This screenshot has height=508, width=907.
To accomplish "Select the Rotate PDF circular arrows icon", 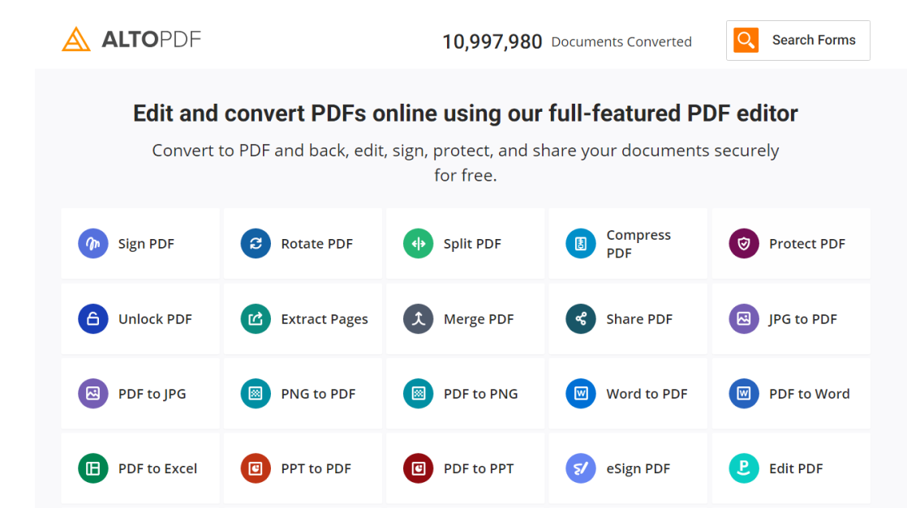I will coord(256,244).
